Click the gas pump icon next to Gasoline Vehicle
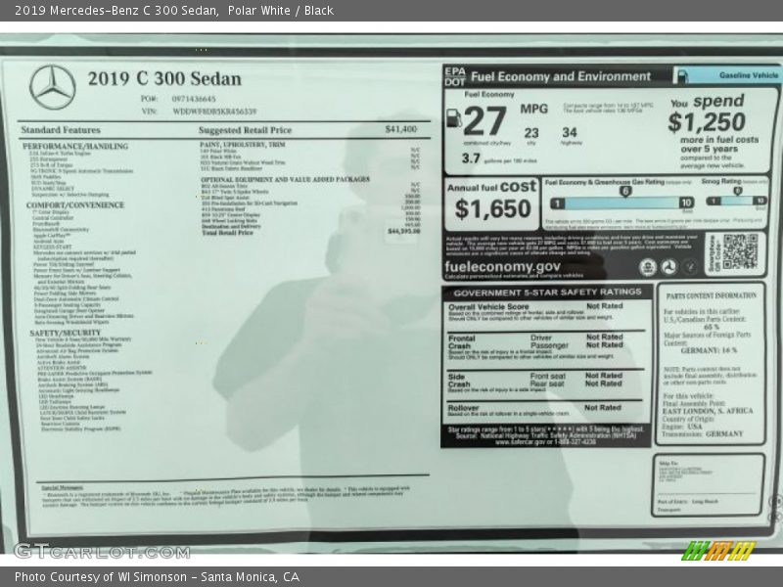This screenshot has width=783, height=587. pos(682,76)
